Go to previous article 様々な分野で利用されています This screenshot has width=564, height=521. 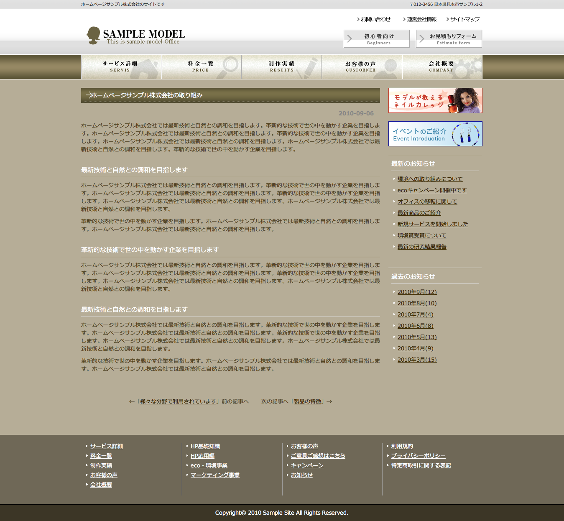tap(178, 401)
